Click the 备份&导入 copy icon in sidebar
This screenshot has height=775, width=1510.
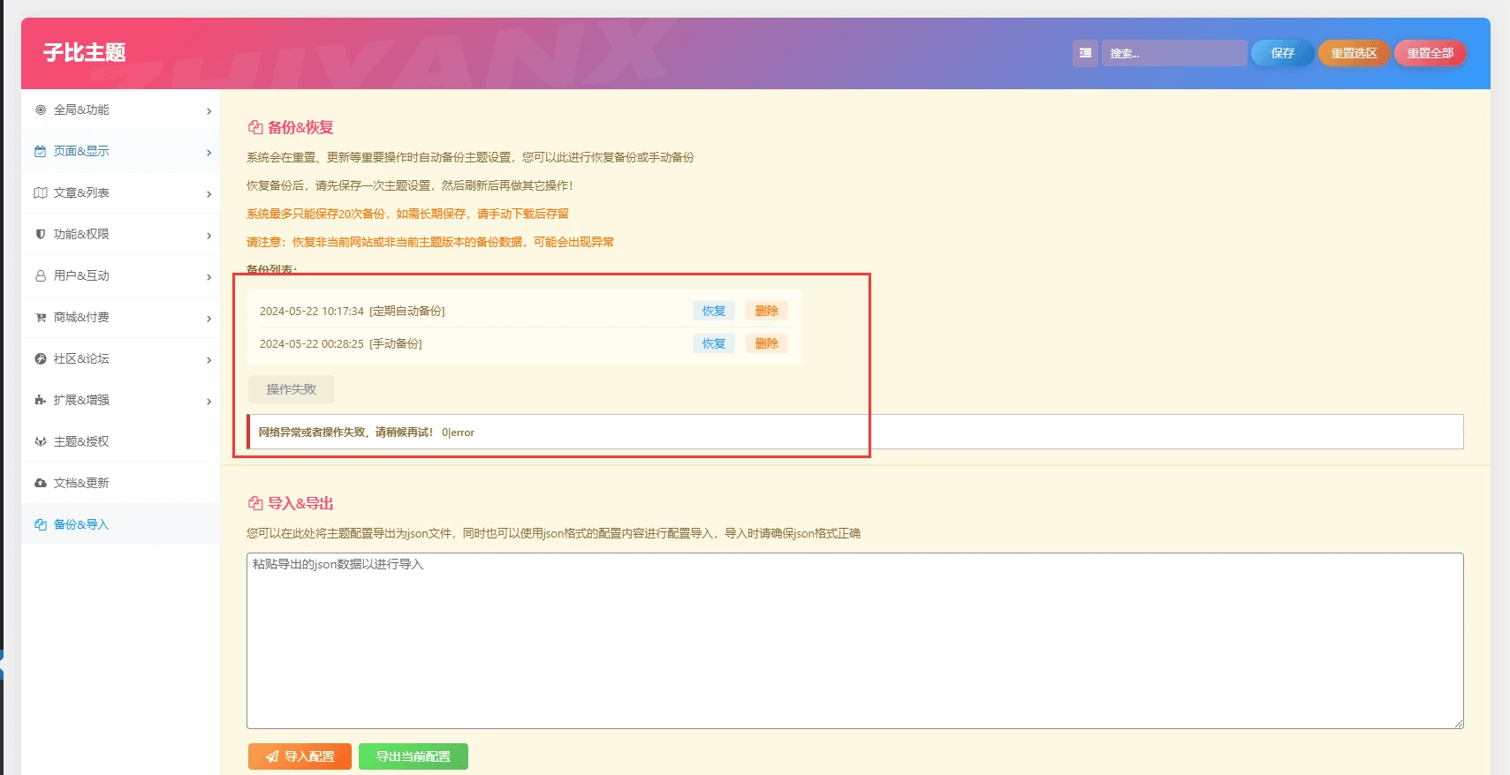pos(40,525)
